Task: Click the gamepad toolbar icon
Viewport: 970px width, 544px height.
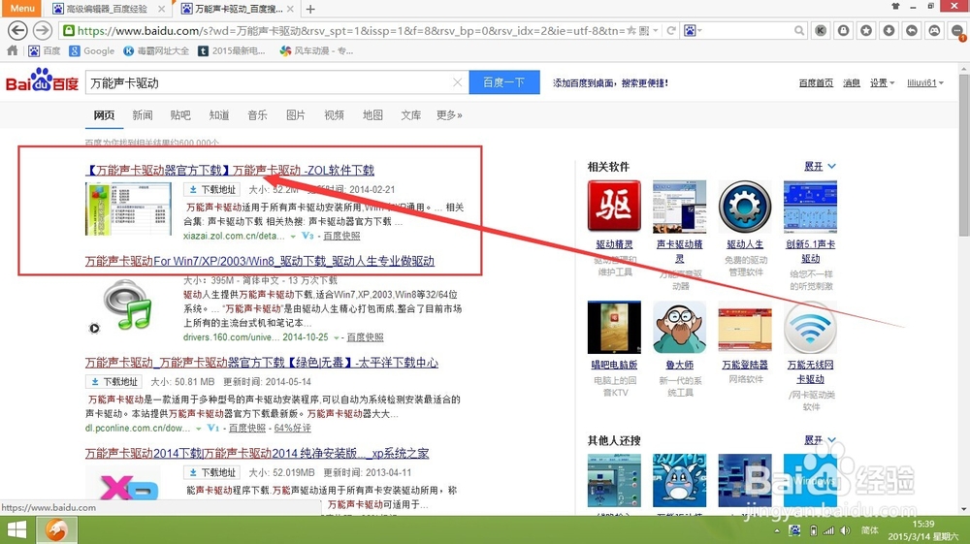Action: pos(934,30)
